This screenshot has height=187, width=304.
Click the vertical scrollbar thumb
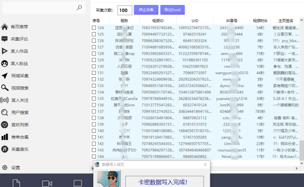coord(302,150)
